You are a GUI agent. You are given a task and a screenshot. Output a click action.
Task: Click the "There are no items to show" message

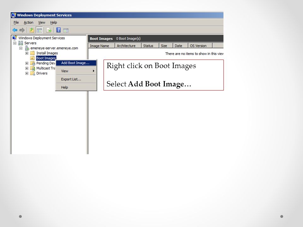pos(194,54)
